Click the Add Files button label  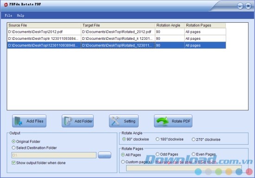(35, 121)
